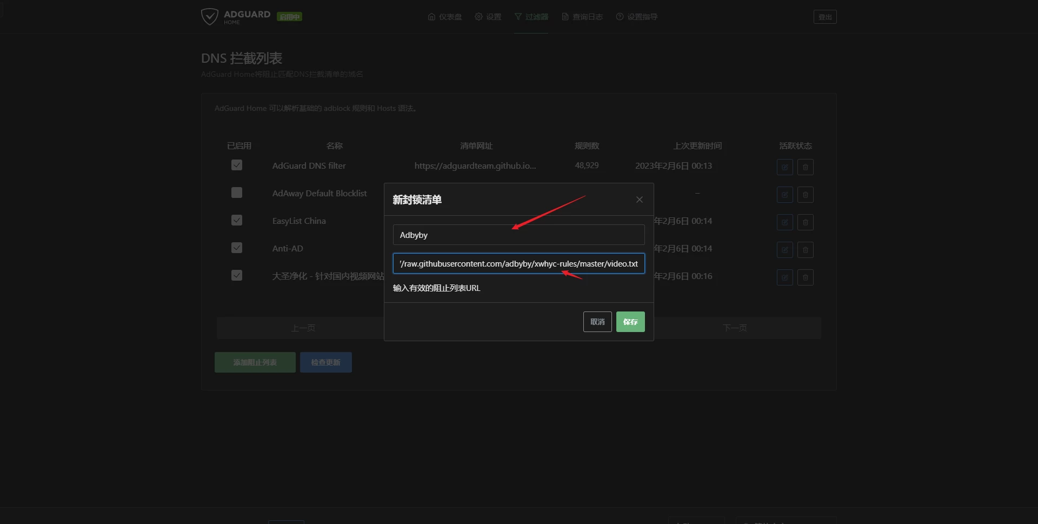
Task: Click the 检查更新 check updates button
Action: coord(326,362)
